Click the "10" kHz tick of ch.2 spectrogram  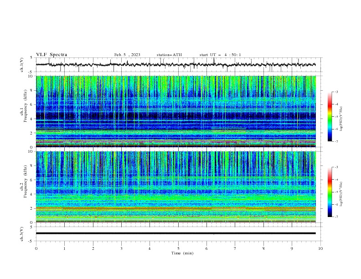tap(31, 151)
